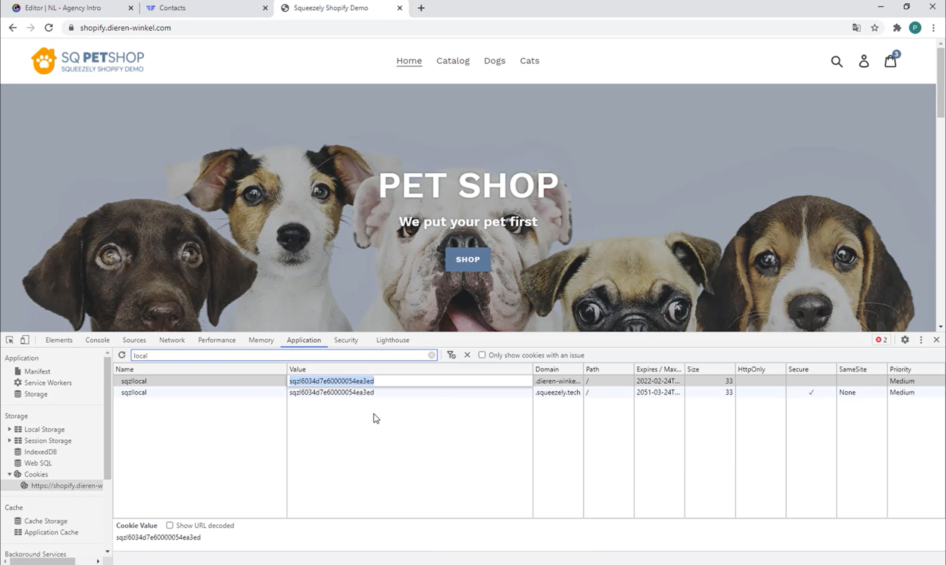Open the Sources panel
The width and height of the screenshot is (946, 565).
134,340
